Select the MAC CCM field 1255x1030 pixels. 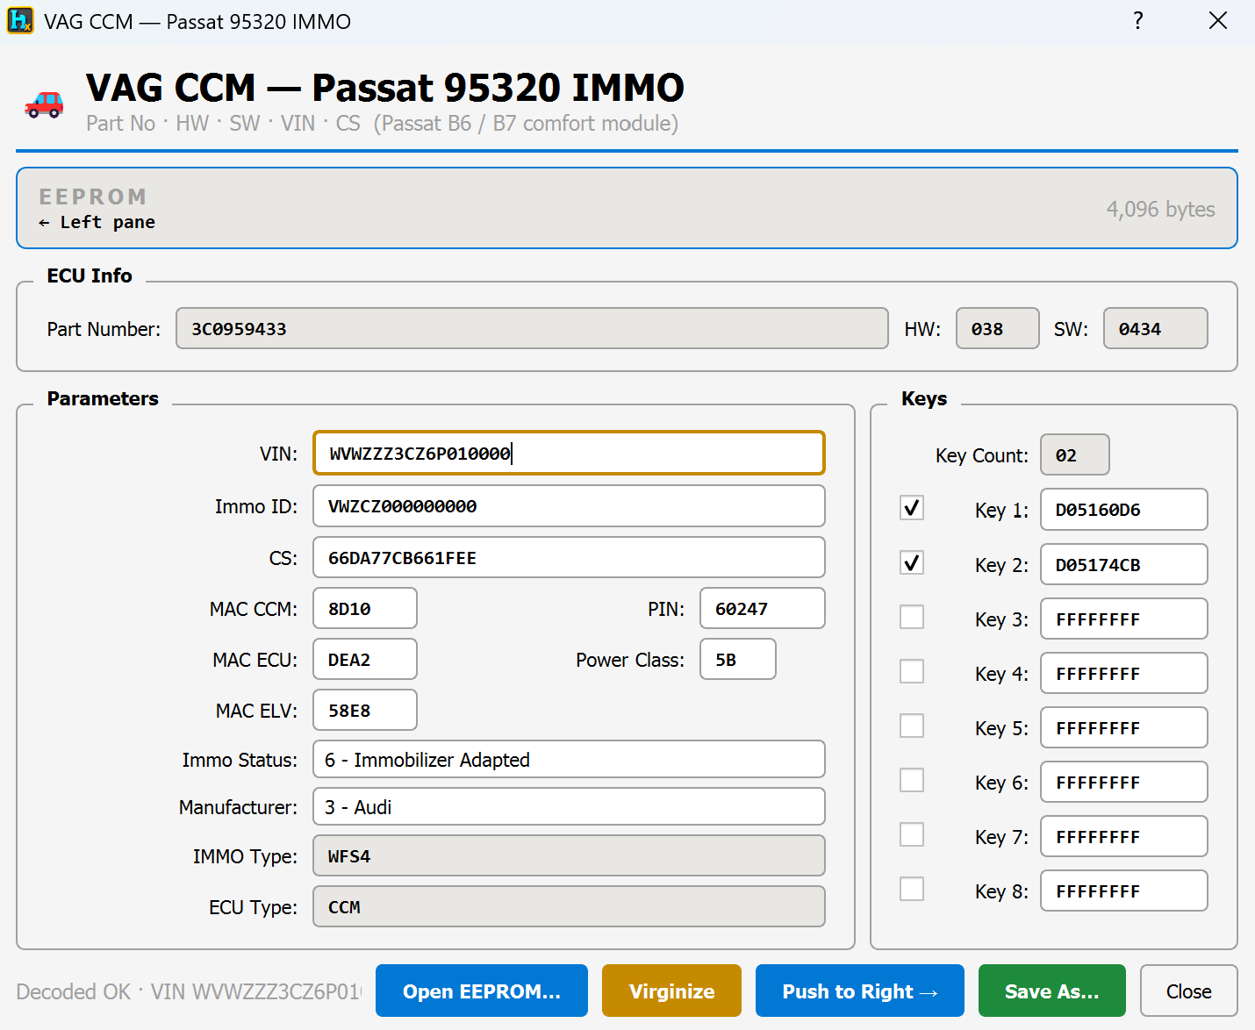click(x=365, y=608)
